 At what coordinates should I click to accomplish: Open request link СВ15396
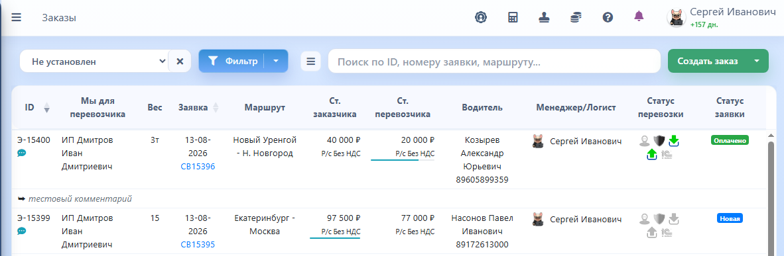click(x=198, y=167)
